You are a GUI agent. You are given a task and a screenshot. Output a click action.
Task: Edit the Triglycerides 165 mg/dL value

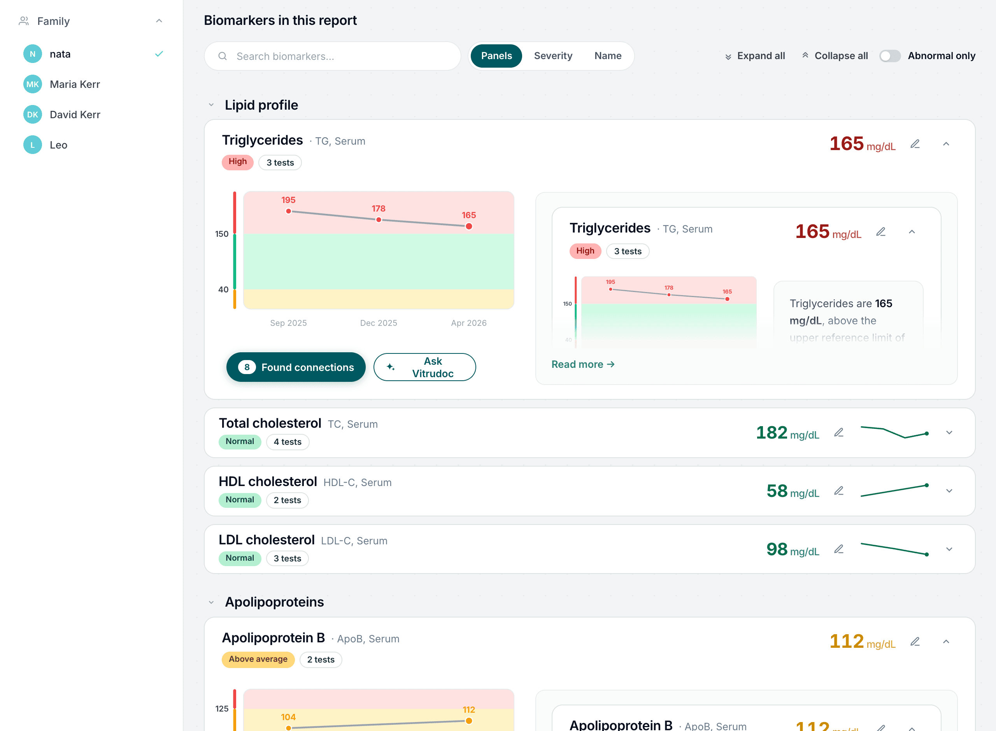click(x=915, y=144)
